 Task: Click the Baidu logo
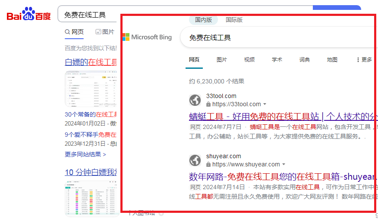(28, 15)
